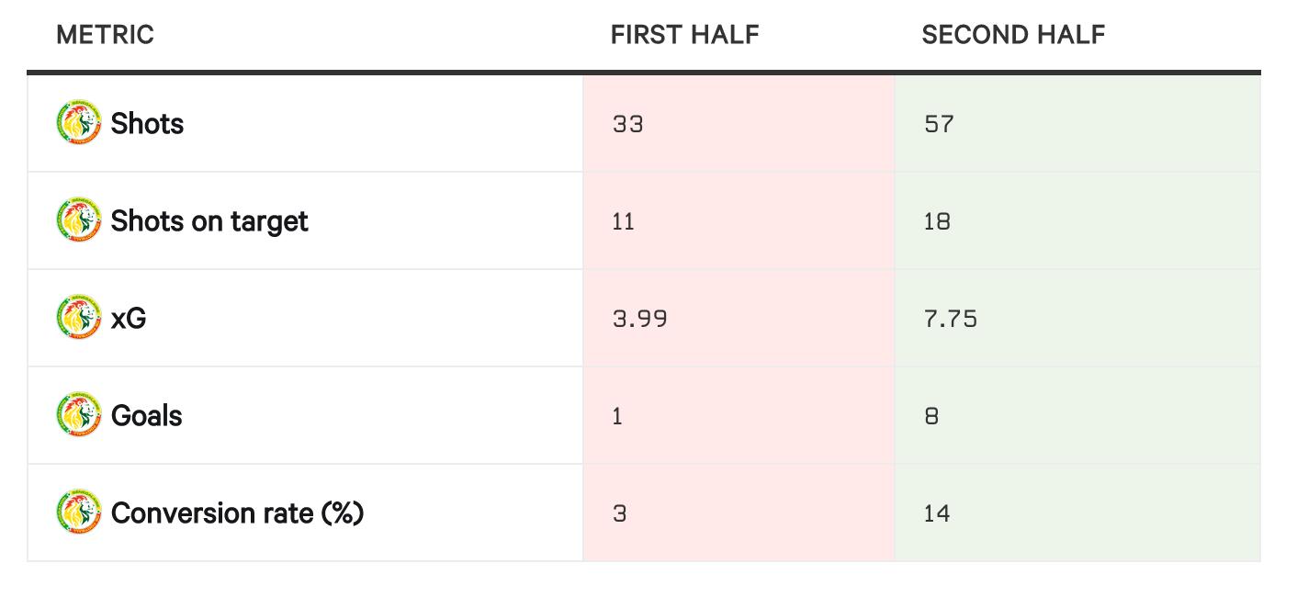Click the team crest beside Goals

tap(79, 415)
